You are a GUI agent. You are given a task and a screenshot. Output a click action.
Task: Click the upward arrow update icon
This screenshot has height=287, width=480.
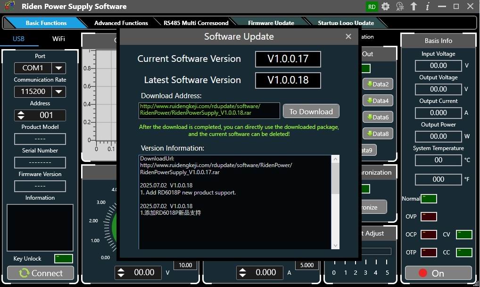[414, 7]
